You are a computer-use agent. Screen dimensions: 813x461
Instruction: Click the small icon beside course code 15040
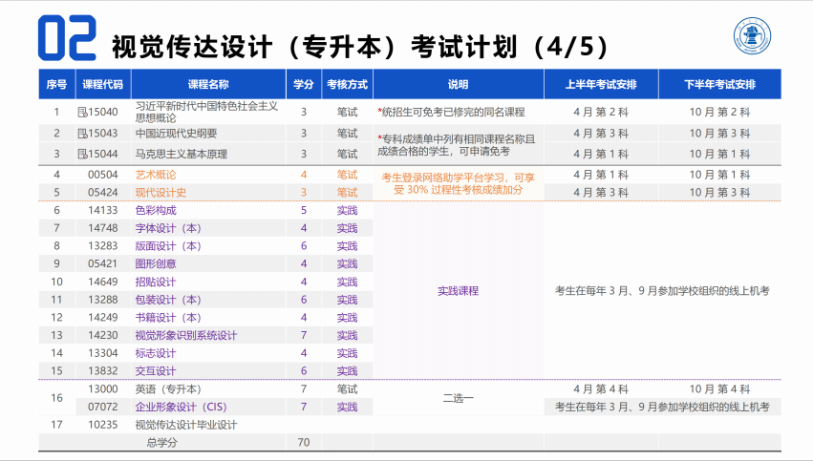pos(81,112)
